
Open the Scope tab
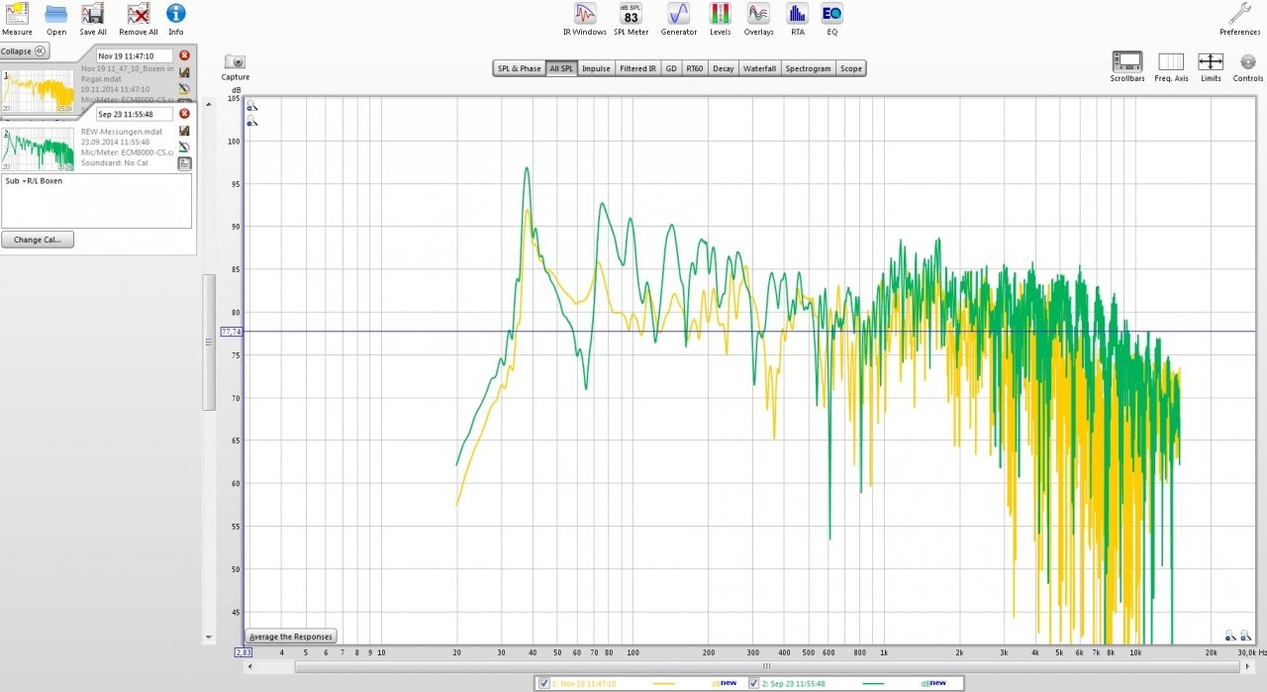[851, 68]
